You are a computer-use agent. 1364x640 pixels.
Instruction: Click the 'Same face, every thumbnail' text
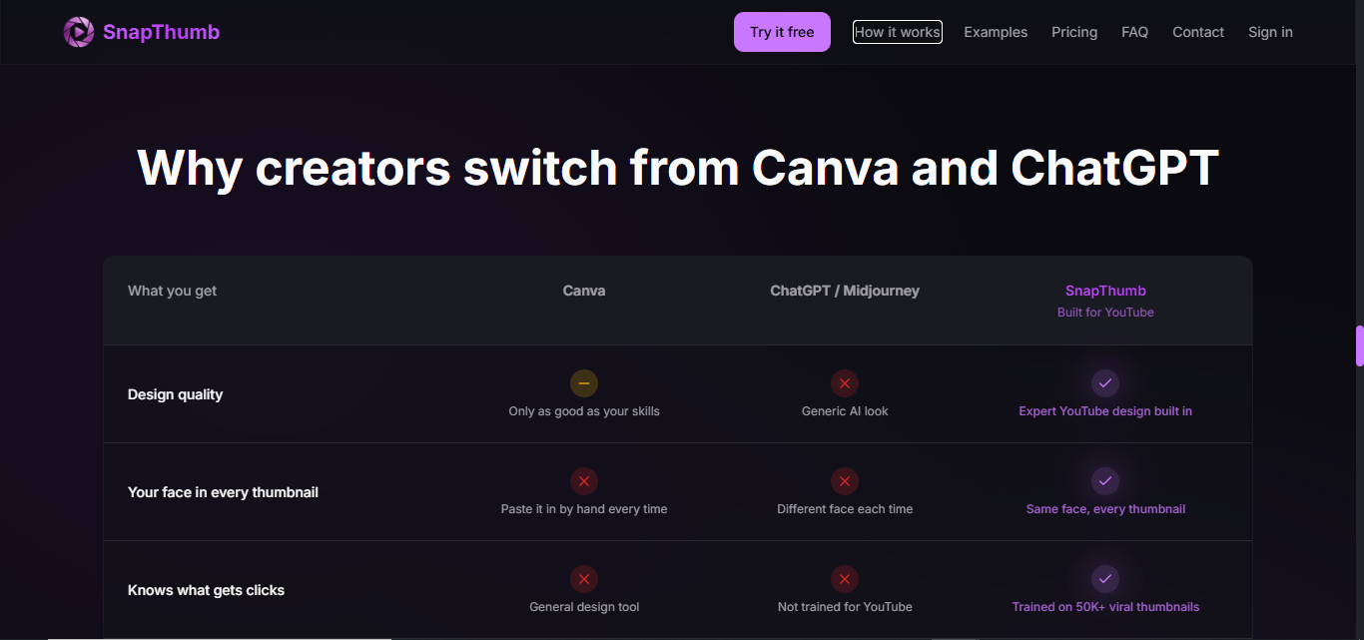tap(1105, 509)
